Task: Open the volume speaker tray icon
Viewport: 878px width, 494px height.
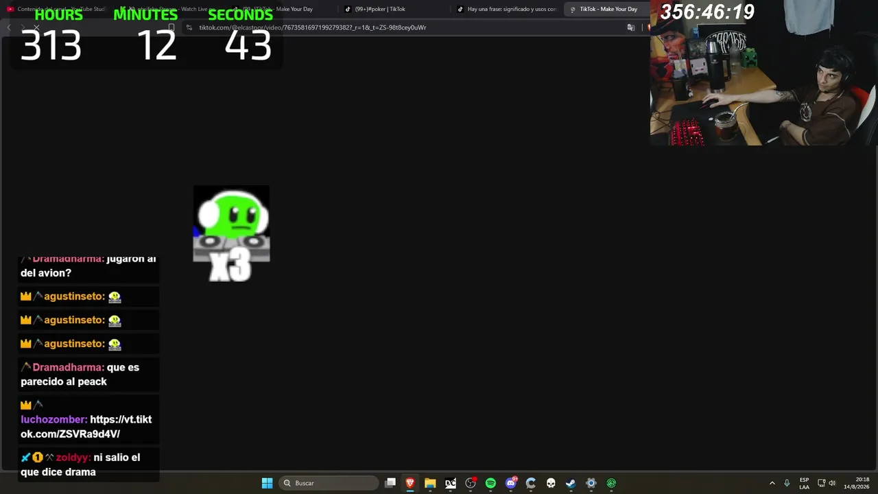Action: [832, 483]
